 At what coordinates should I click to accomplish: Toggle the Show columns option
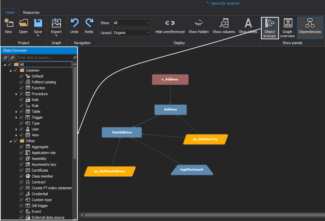pyautogui.click(x=224, y=26)
